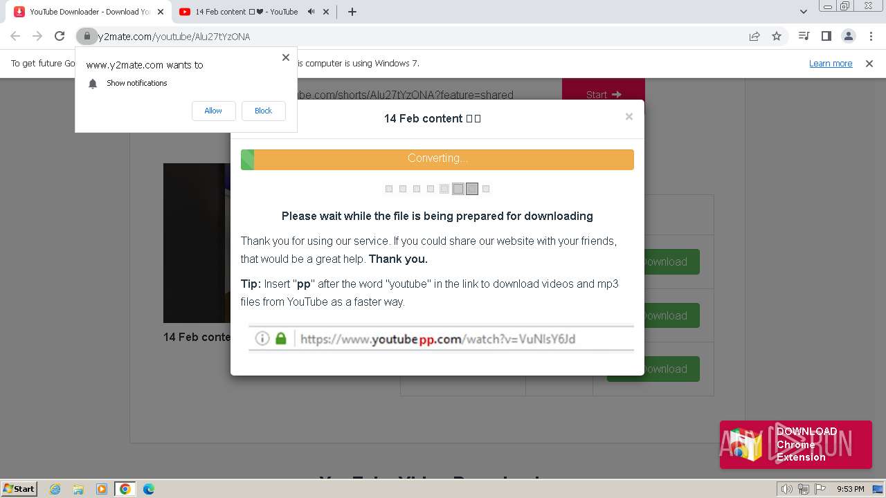This screenshot has height=498, width=886.
Task: Click the '14 Feb content' dialog title
Action: (x=433, y=118)
